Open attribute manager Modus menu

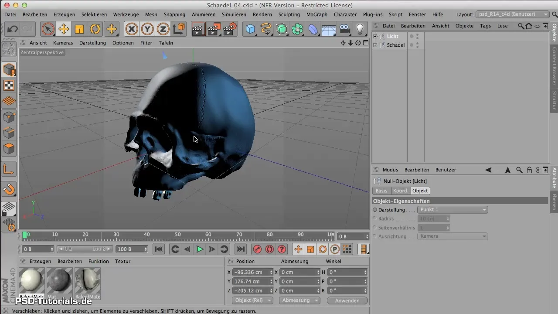pyautogui.click(x=390, y=170)
